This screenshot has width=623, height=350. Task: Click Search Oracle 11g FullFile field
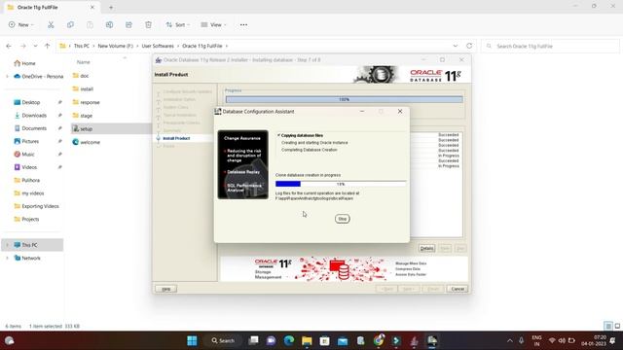(550, 46)
